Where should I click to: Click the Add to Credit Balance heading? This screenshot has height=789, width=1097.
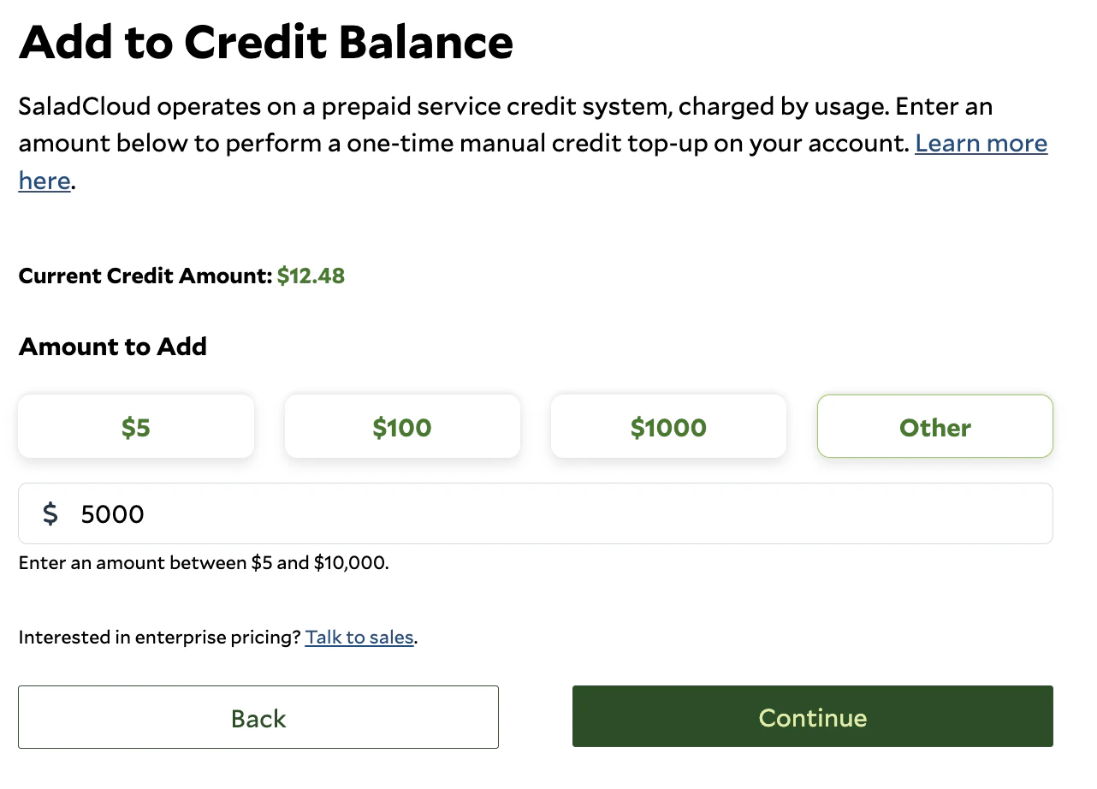click(x=266, y=42)
